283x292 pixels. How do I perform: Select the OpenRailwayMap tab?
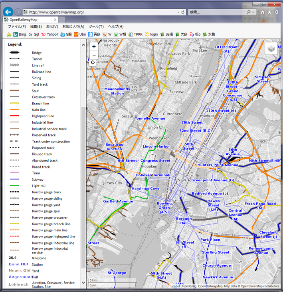pyautogui.click(x=31, y=20)
